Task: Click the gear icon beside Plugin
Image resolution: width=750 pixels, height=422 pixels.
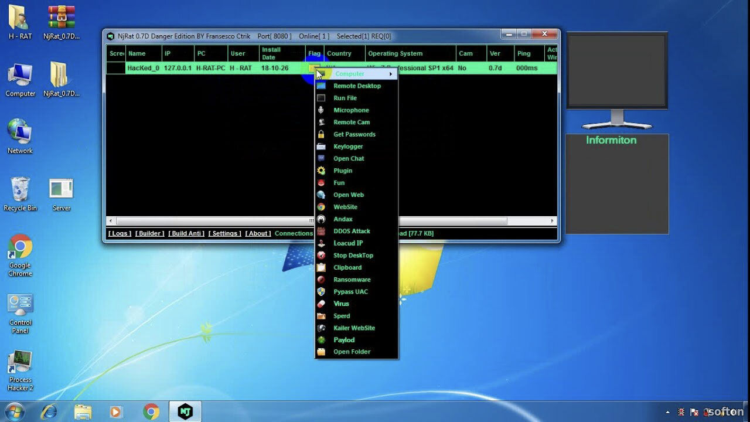Action: pos(321,171)
